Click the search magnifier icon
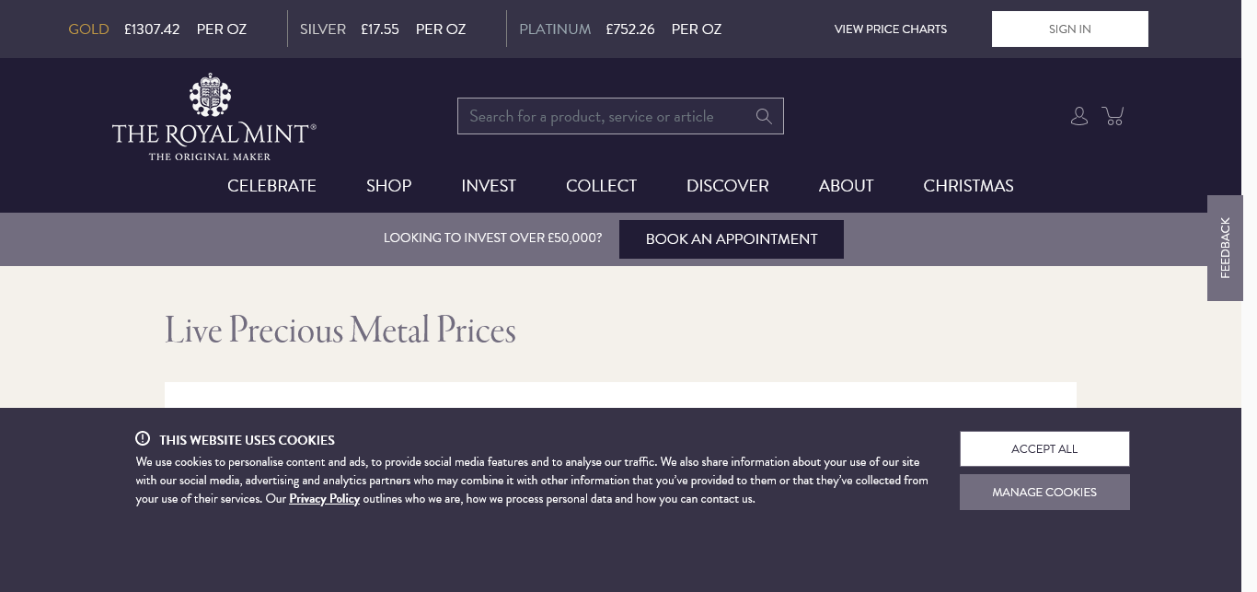Viewport: 1257px width, 592px height. click(x=764, y=116)
